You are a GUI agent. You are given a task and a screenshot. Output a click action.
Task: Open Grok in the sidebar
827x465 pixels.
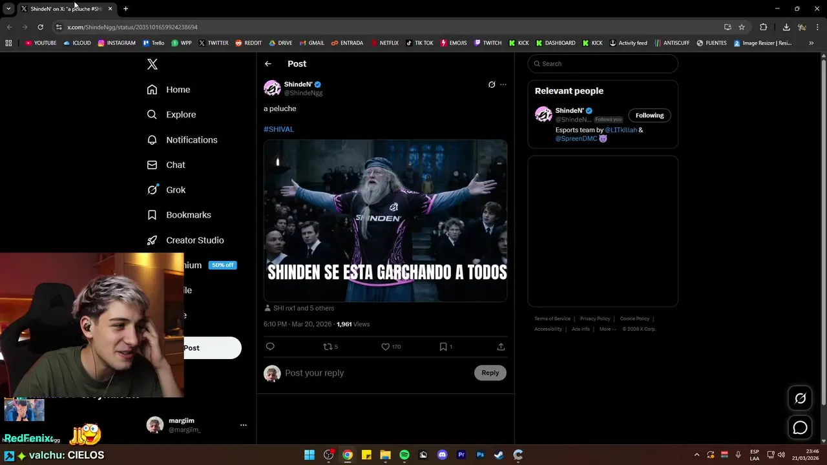[x=166, y=190]
